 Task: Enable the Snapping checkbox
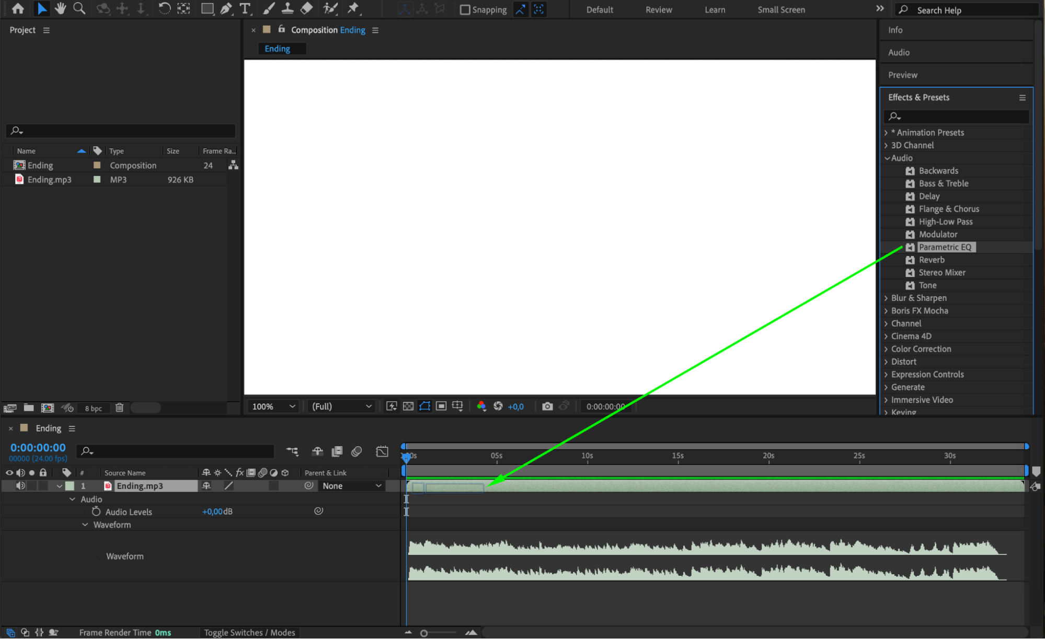(x=465, y=10)
